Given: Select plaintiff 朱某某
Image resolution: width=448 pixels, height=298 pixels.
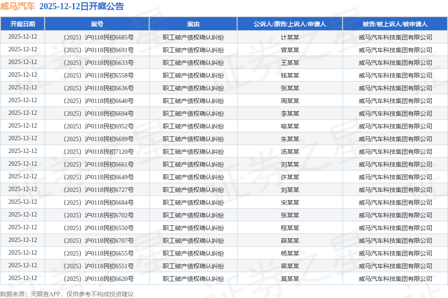Looking at the screenshot, I should click(x=290, y=139).
